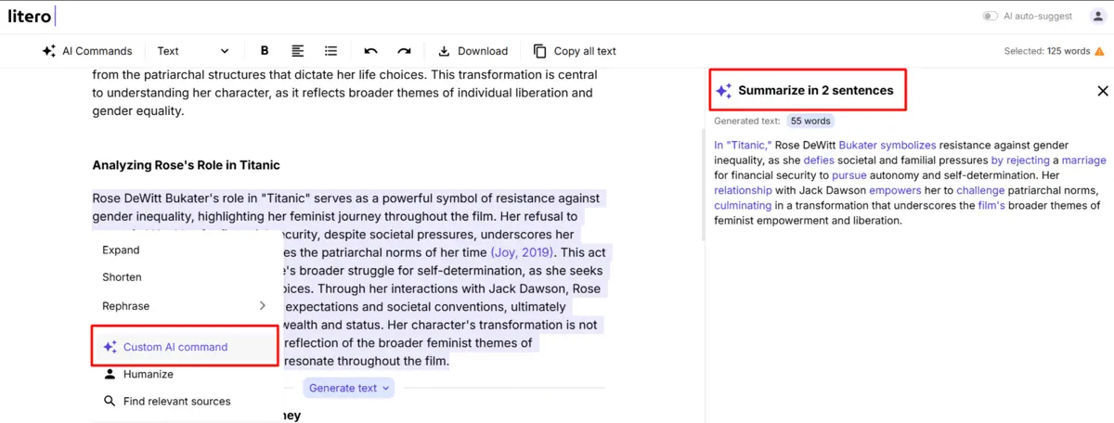Open the Generate text dropdown
The width and height of the screenshot is (1114, 423).
[x=349, y=388]
